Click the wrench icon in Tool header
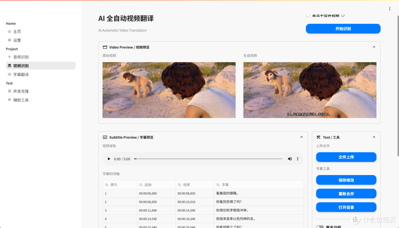Image resolution: width=399 pixels, height=228 pixels. [x=318, y=137]
